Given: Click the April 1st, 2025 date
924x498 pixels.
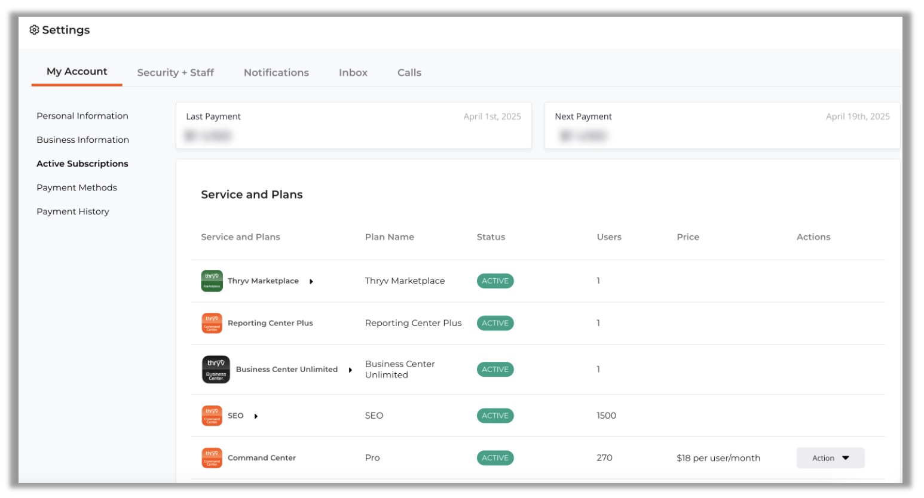Looking at the screenshot, I should 492,116.
